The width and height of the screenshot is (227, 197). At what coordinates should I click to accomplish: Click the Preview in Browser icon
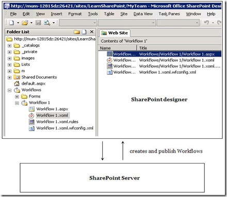[x=47, y=23]
